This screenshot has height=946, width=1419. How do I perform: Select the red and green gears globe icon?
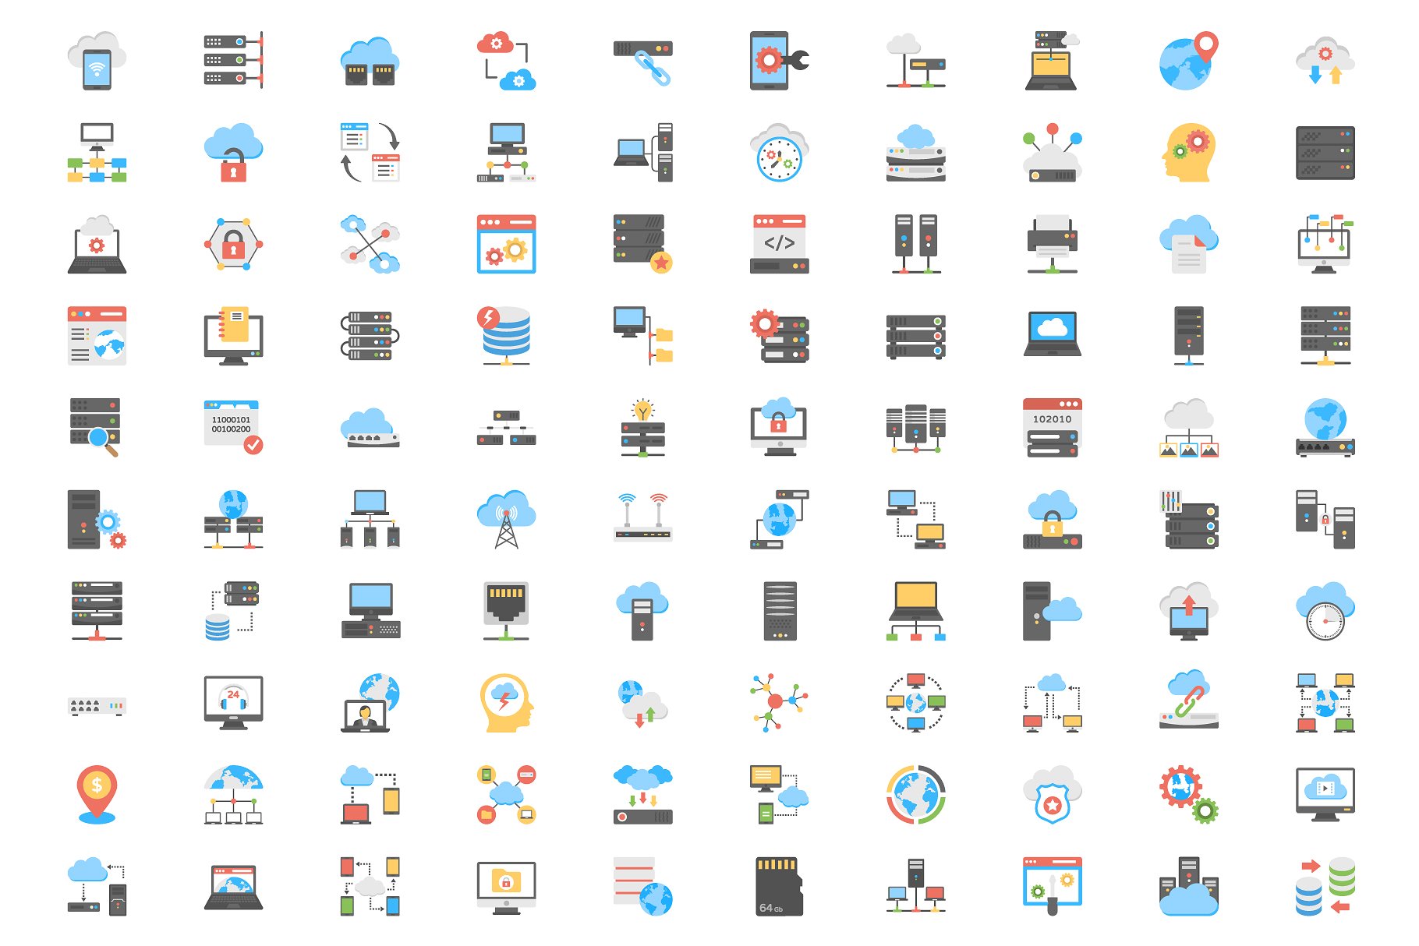pyautogui.click(x=1188, y=794)
